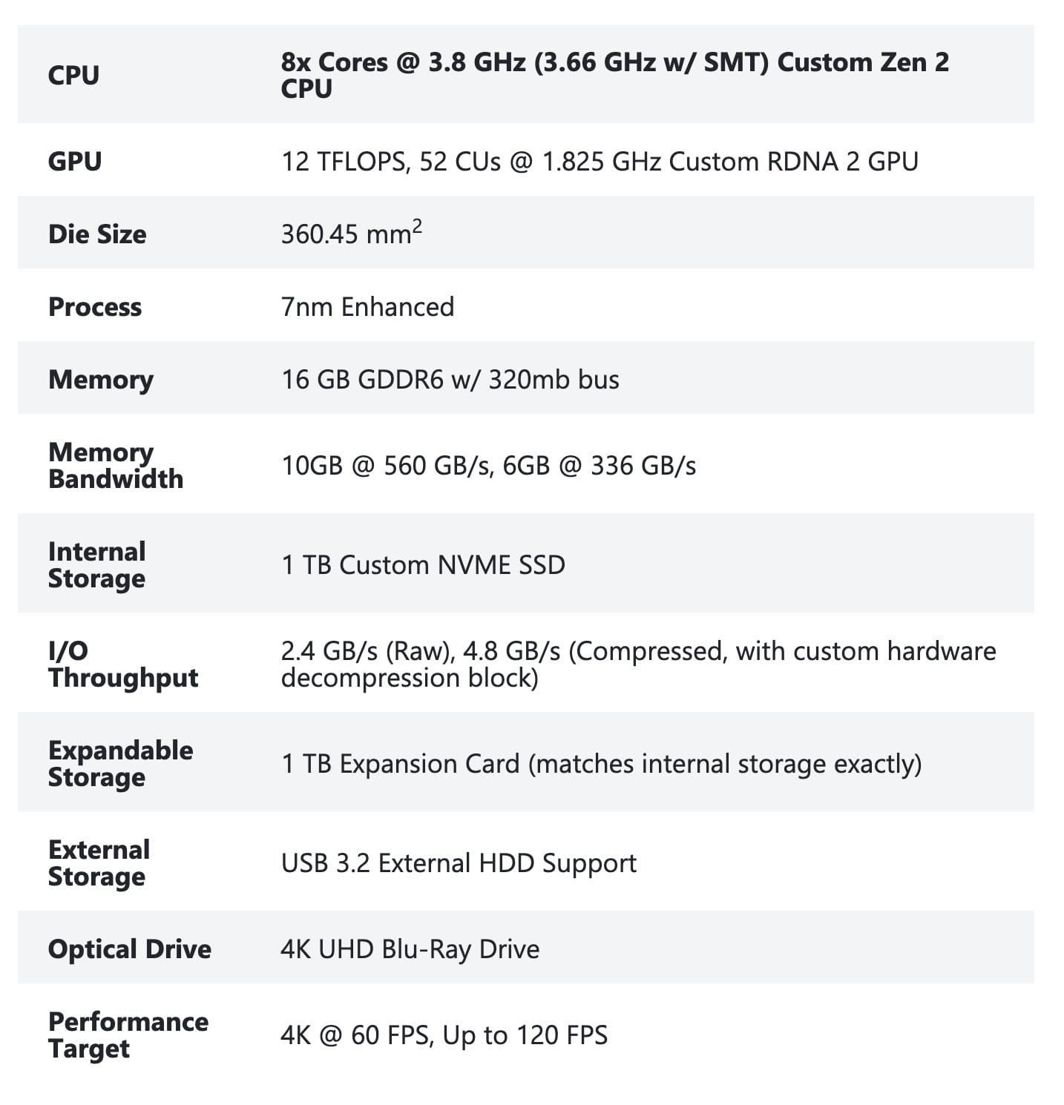Image resolution: width=1064 pixels, height=1105 pixels.
Task: Select the 1 TB Custom NVME SSD value
Action: pos(423,564)
